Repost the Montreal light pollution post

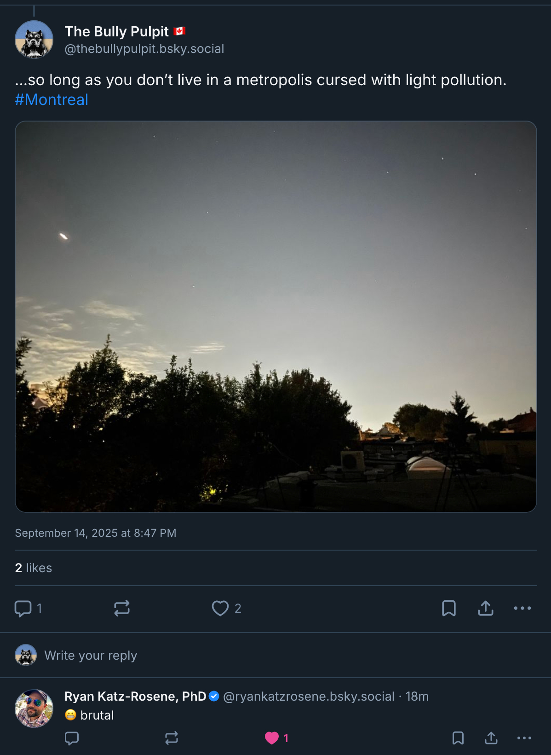[122, 608]
